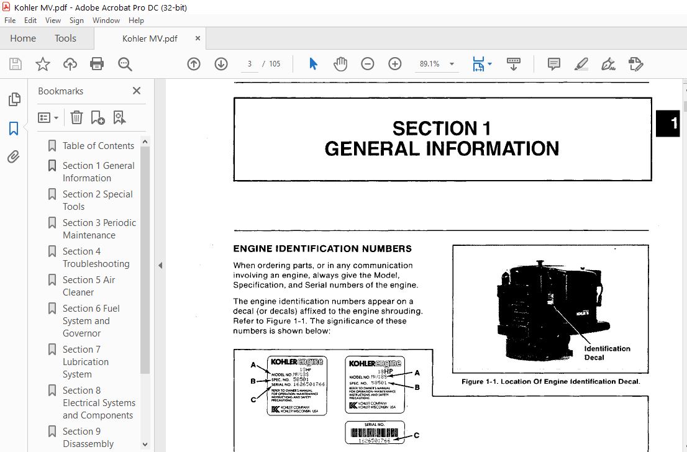The image size is (687, 452).
Task: Jump to Section 1 General Information bookmark
Action: (99, 172)
